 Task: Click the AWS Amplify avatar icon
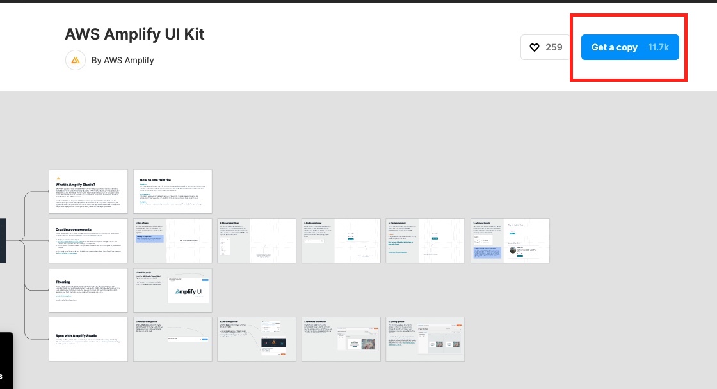point(76,60)
